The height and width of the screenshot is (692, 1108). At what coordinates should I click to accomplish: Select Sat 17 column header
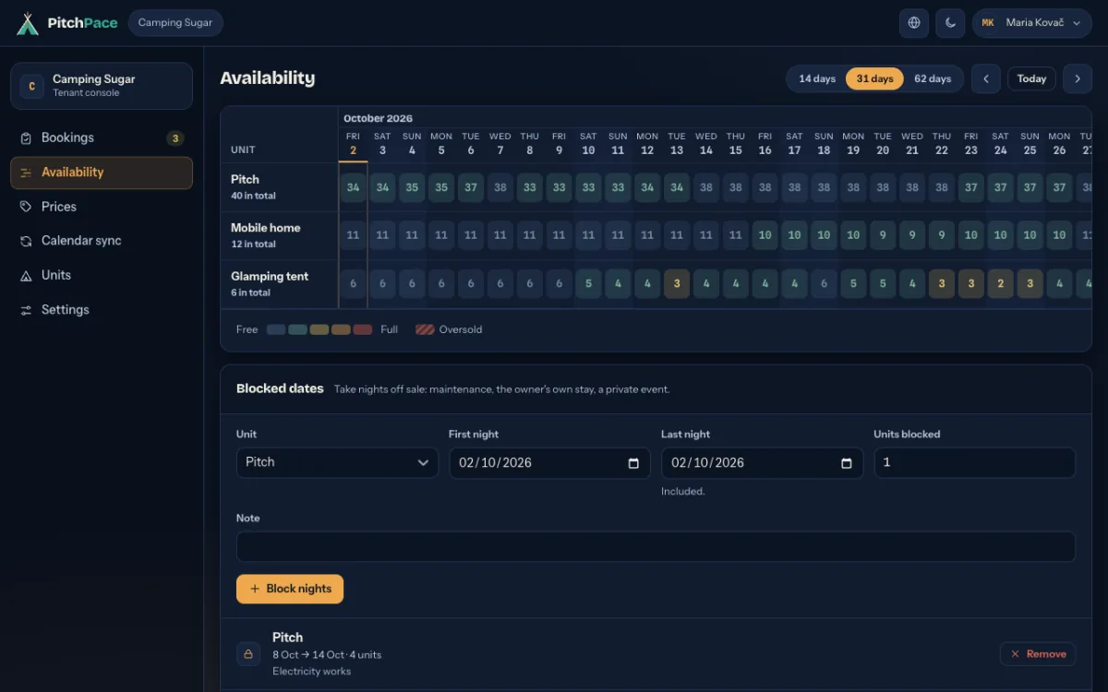tap(794, 144)
